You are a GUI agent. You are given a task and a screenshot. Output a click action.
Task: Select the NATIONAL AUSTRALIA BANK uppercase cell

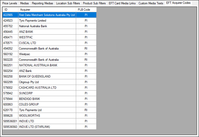(x=47, y=65)
